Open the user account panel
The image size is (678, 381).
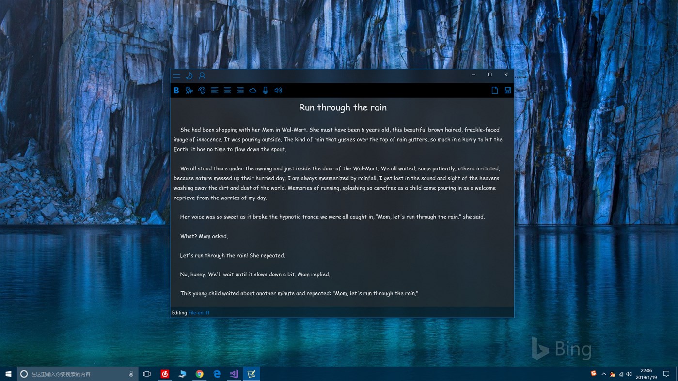point(202,76)
